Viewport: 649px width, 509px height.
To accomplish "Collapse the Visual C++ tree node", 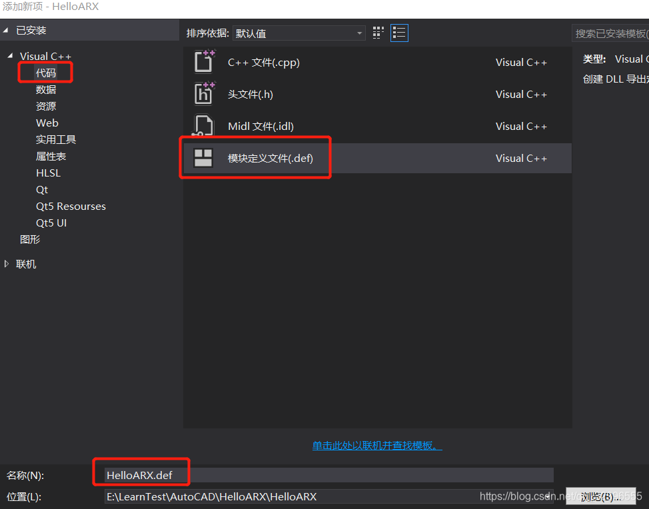I will click(10, 56).
